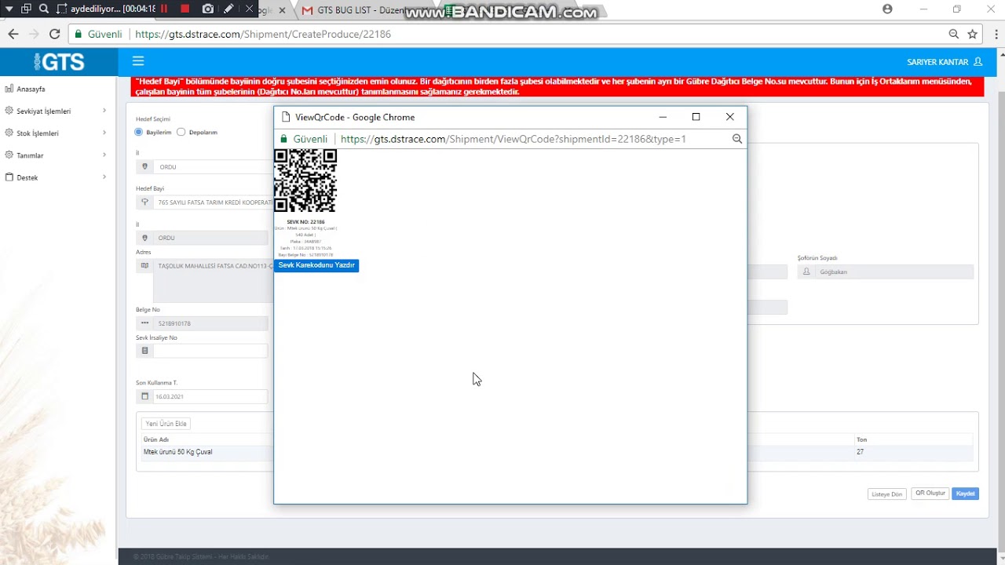Click zoom magnifier in ViewQrCode popup address bar
Image resolution: width=1005 pixels, height=565 pixels.
(x=737, y=139)
